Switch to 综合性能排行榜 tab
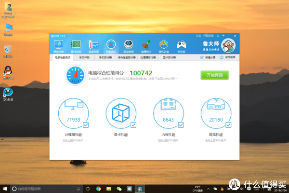 pos(127,57)
